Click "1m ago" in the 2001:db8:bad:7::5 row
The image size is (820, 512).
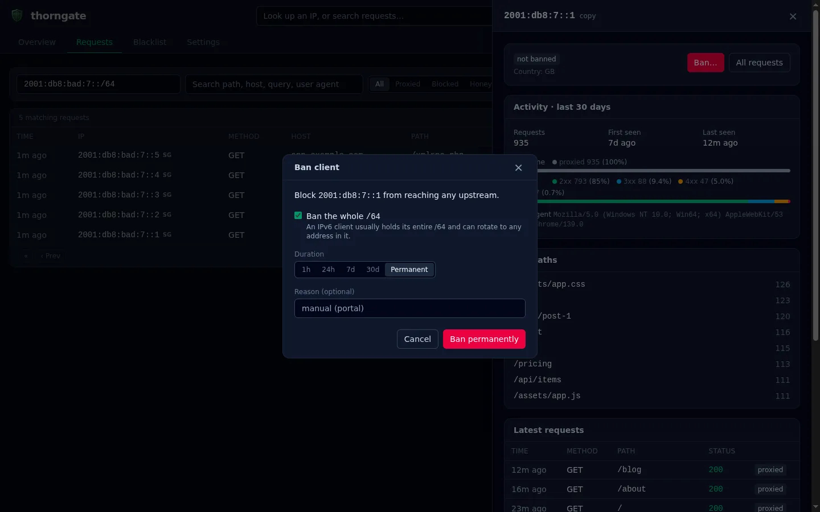31,155
